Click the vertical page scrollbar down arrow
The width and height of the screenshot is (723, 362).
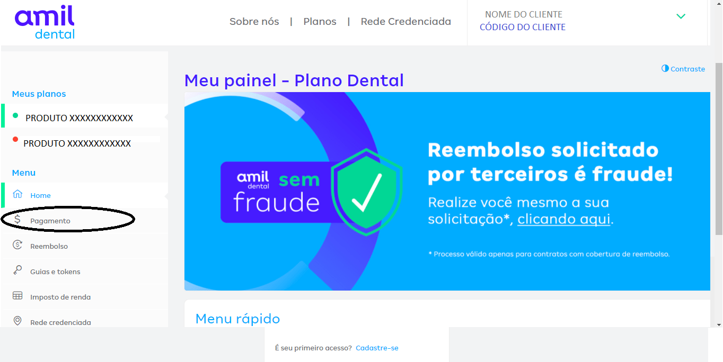[719, 324]
